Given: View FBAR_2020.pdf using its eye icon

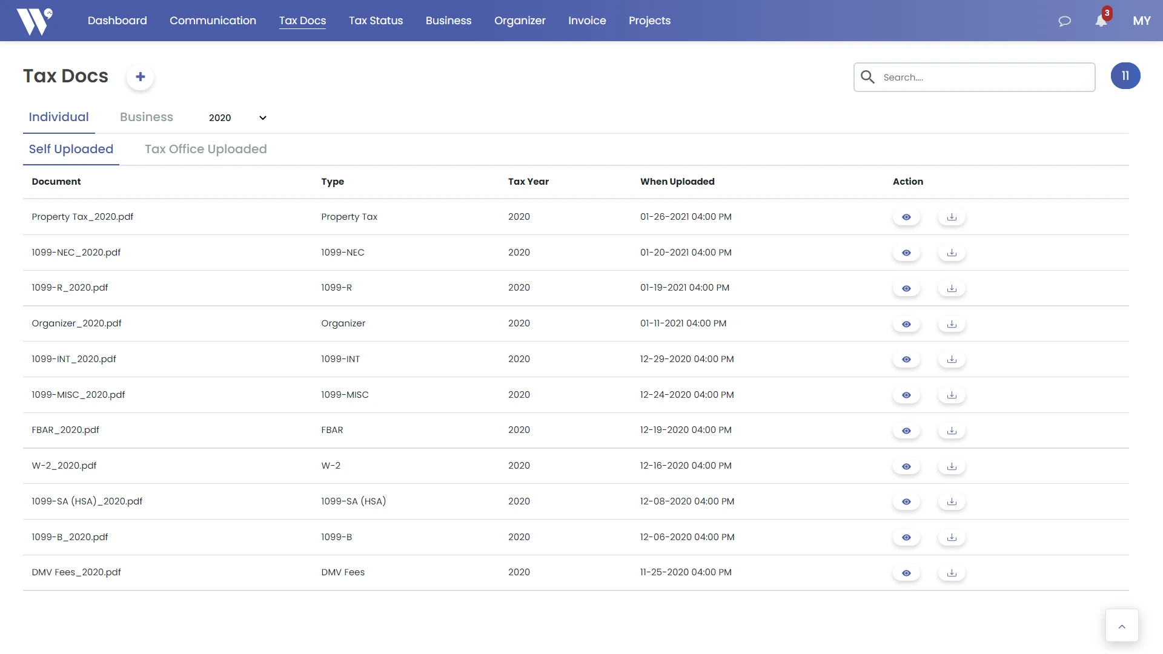Looking at the screenshot, I should coord(906,430).
